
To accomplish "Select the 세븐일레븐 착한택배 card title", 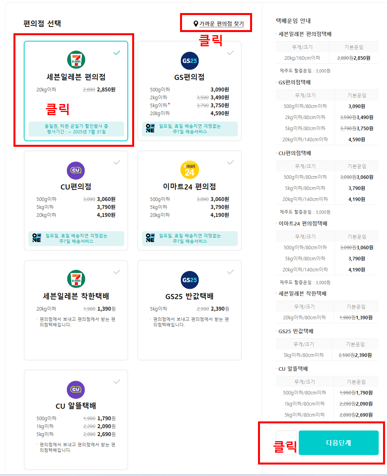I will pos(76,296).
